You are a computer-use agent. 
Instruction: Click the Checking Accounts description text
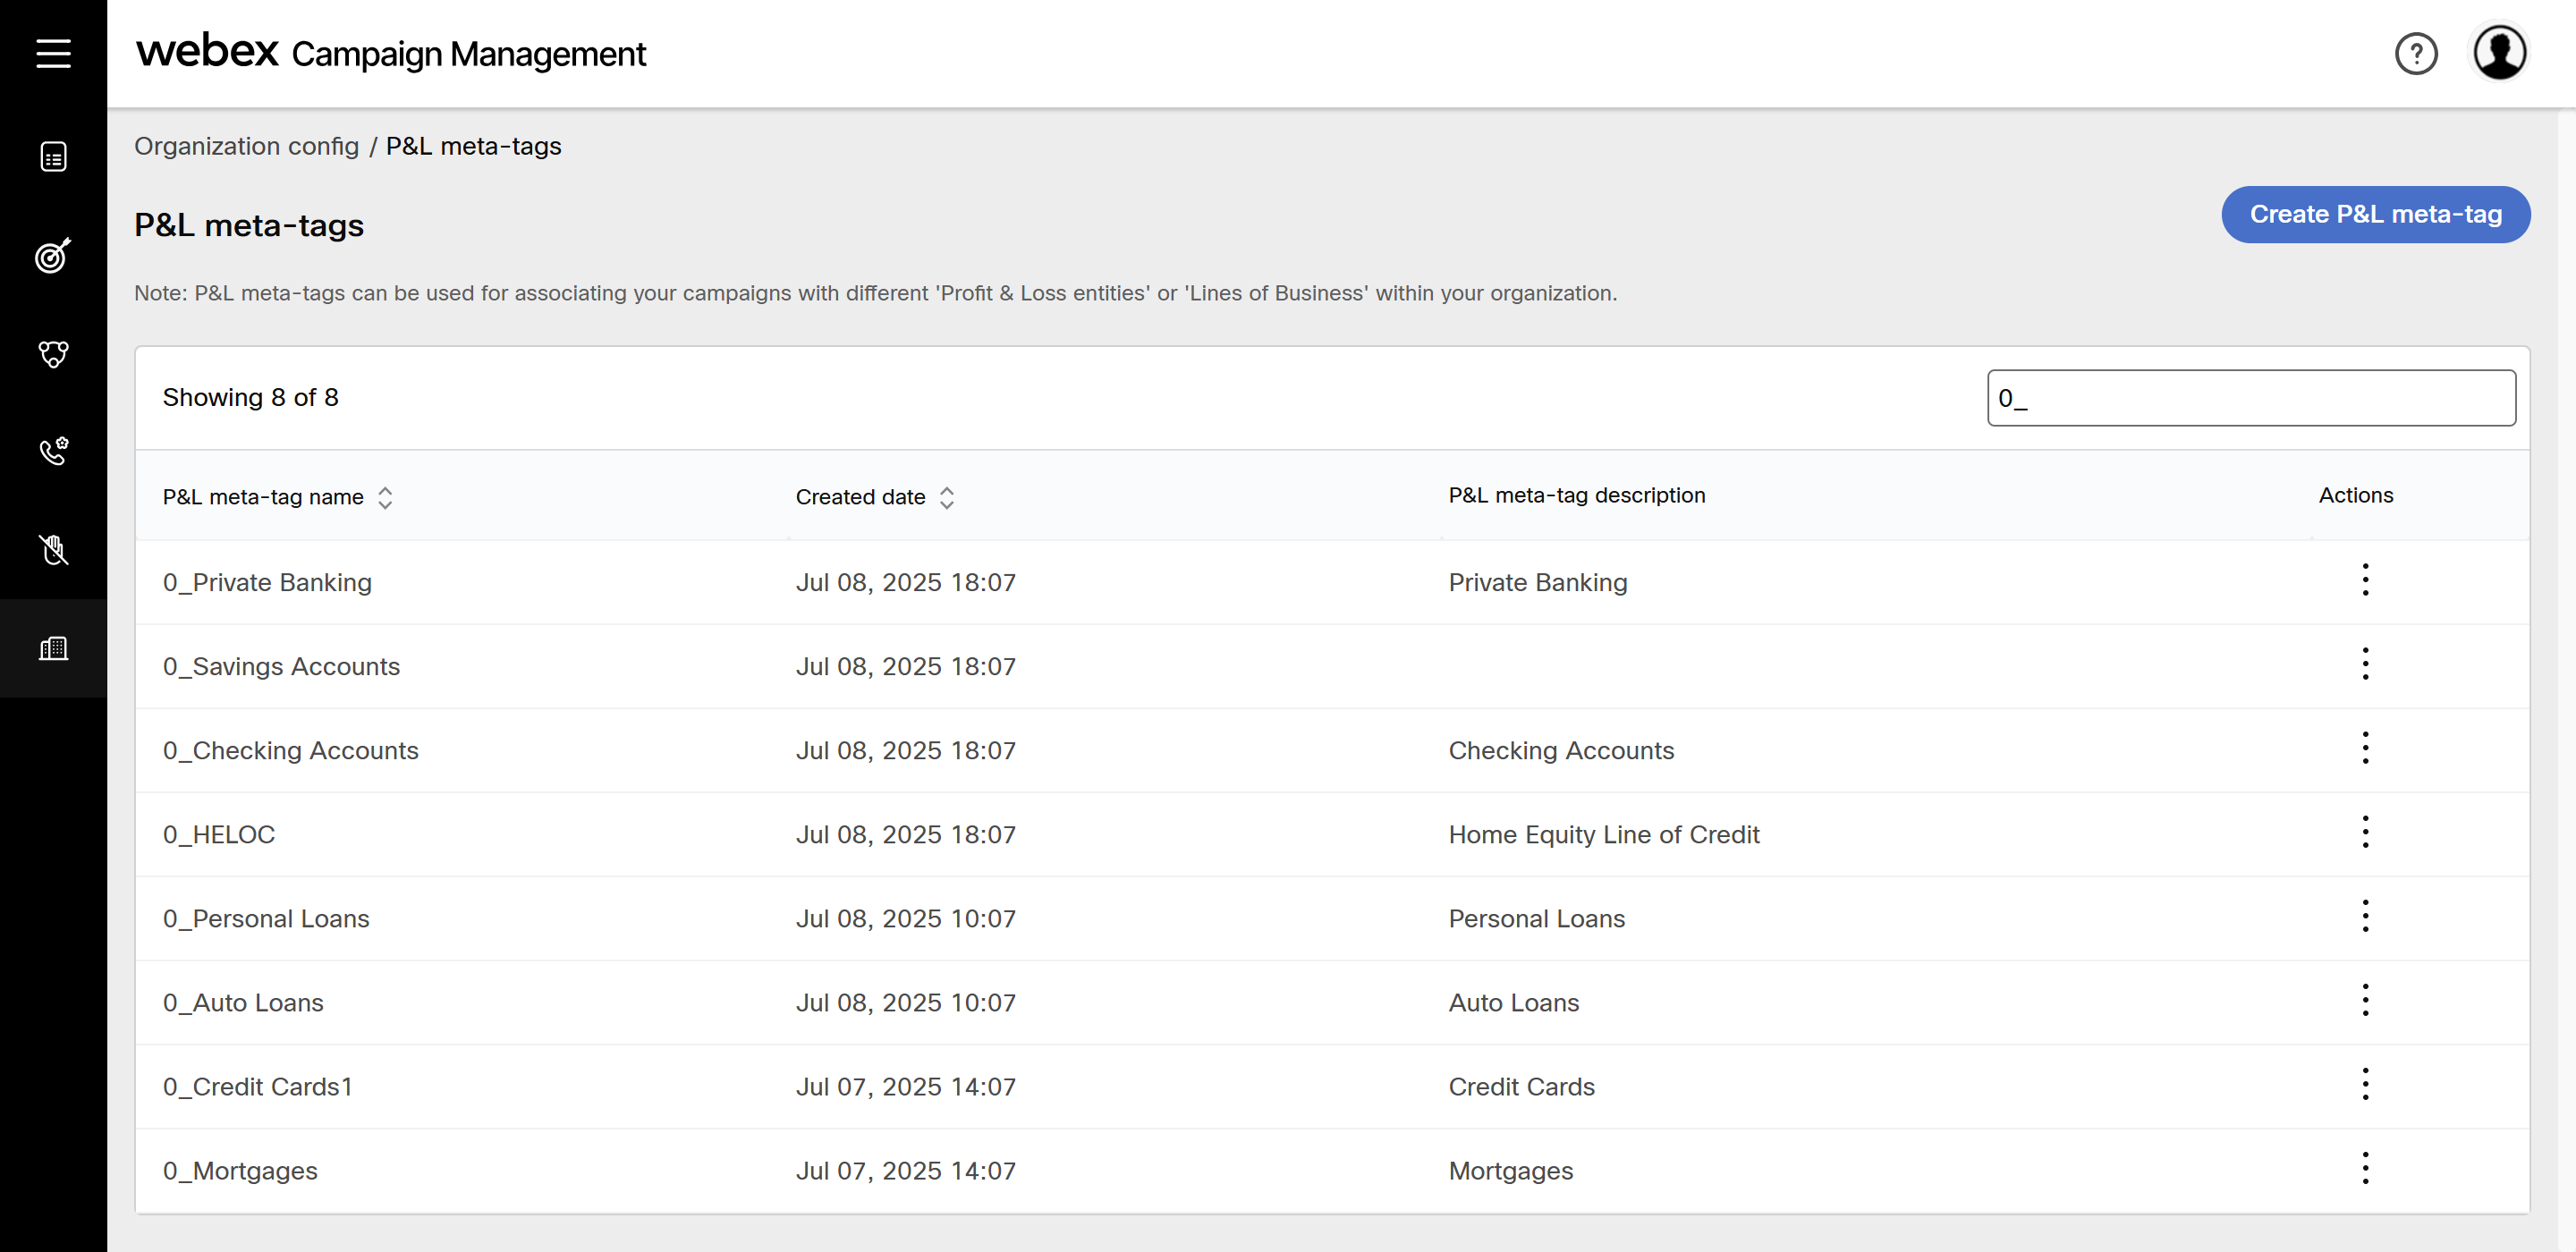coord(1561,750)
